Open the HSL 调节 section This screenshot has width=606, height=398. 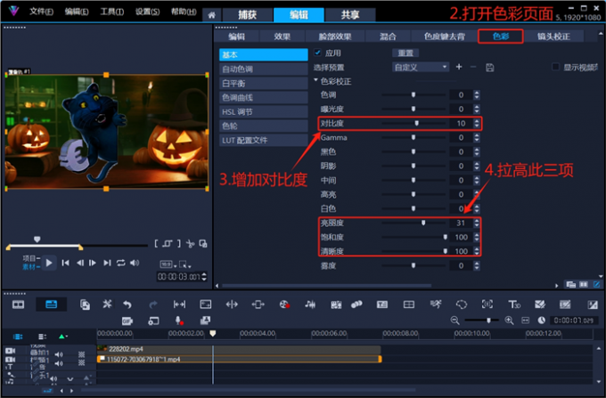point(264,112)
